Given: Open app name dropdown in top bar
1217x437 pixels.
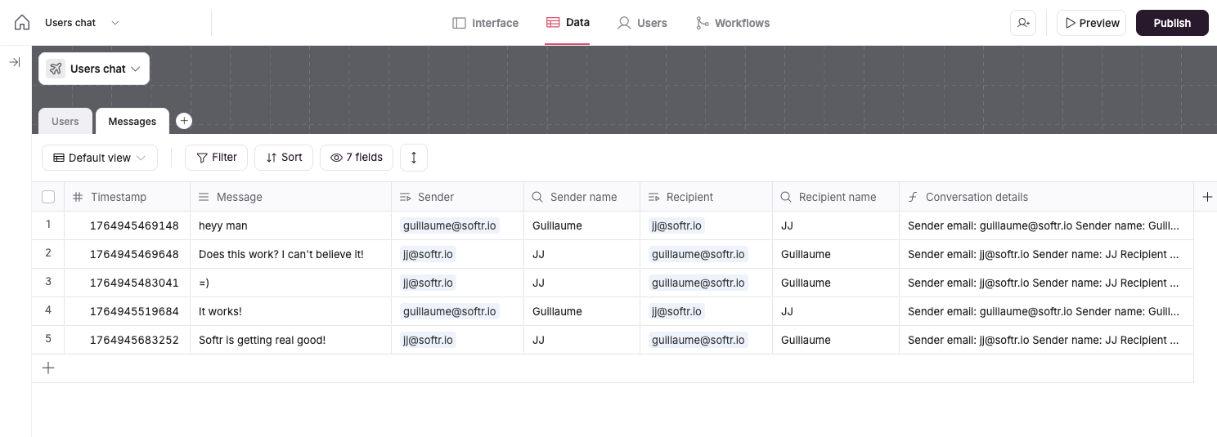Looking at the screenshot, I should (x=115, y=23).
